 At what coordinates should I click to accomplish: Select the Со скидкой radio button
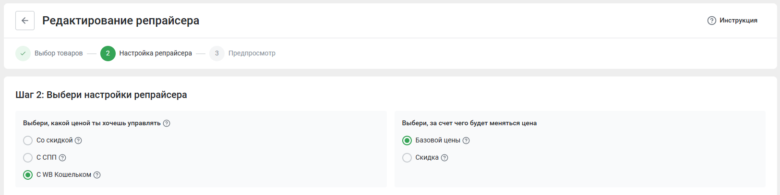coord(28,141)
